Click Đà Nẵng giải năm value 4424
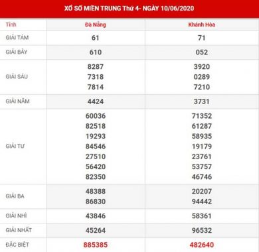The height and width of the screenshot is (252, 259). tap(96, 101)
